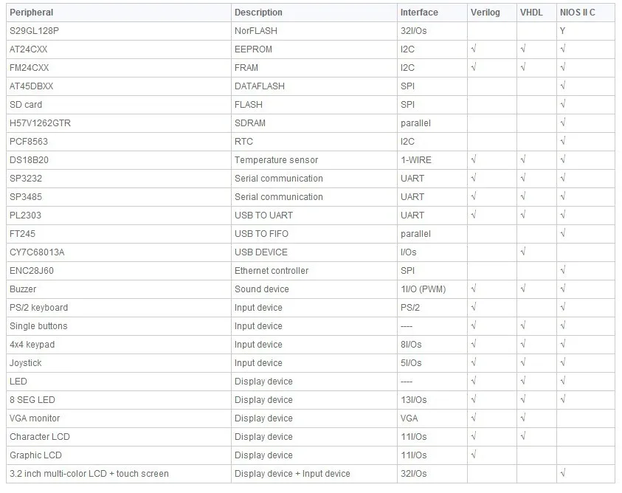
Task: Click the Description column header
Action: 258,13
